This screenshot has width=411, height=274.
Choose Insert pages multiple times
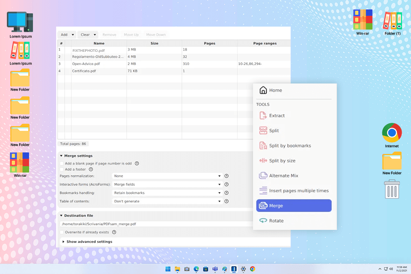point(294,191)
